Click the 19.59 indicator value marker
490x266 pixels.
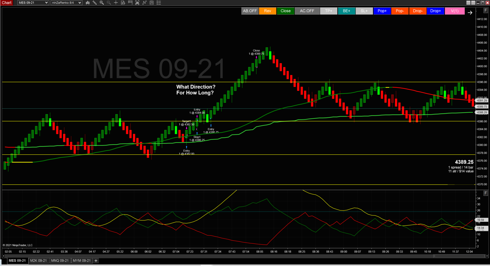point(482,220)
